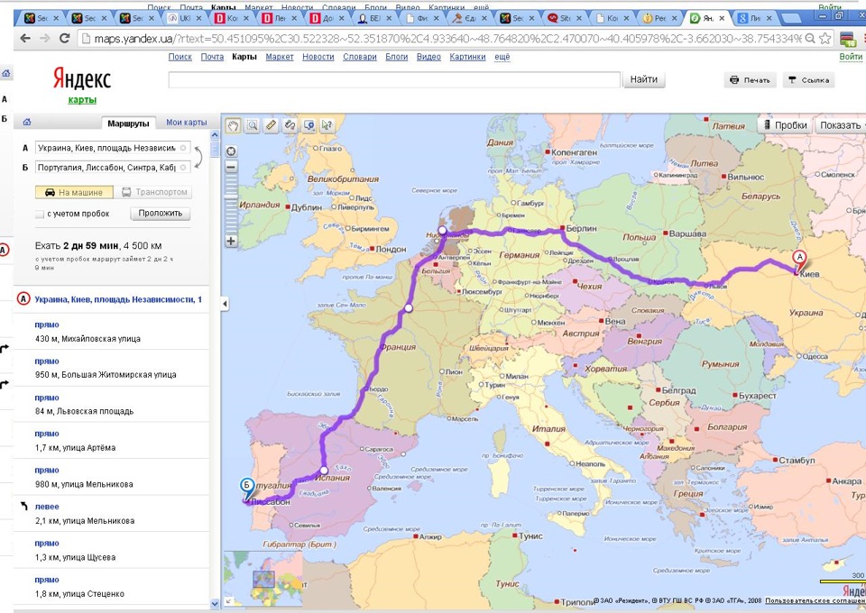Screen dimensions: 866x613
Task: Open Новости link in top navigation
Action: click(x=318, y=57)
